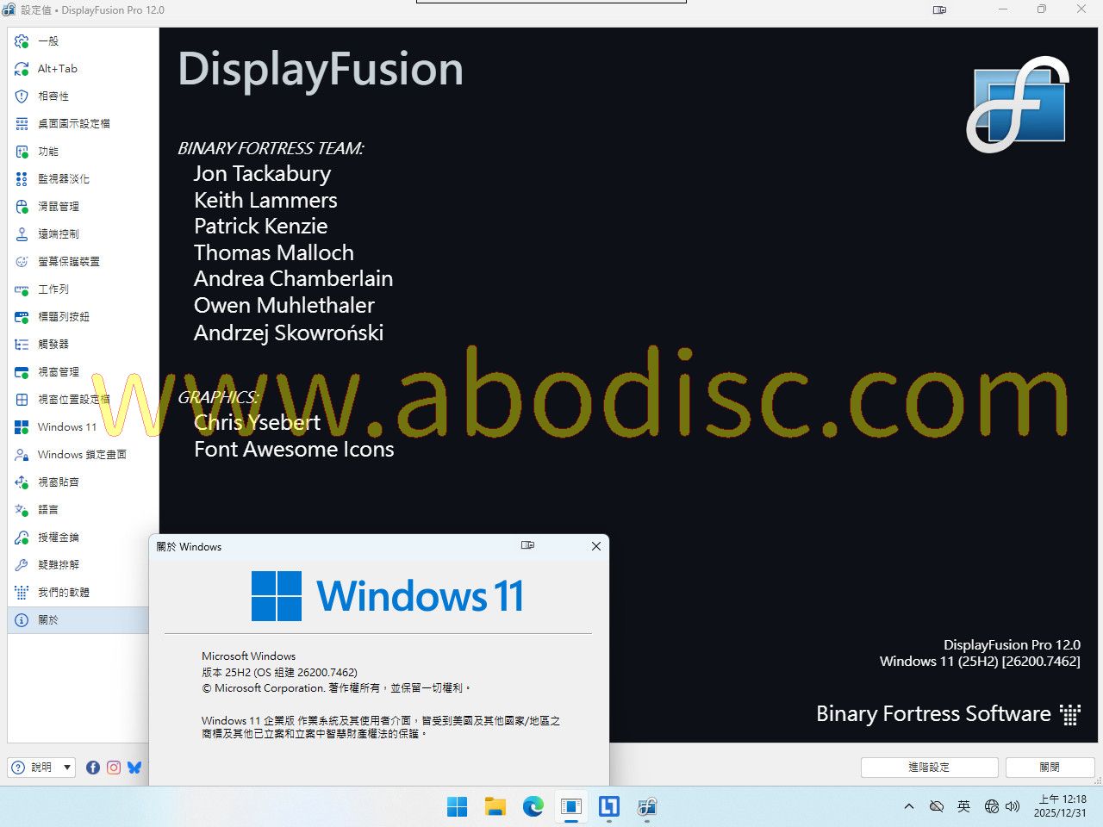Click the DisplayFusion logo at top right
Screen dimensions: 1103x827
tap(1018, 104)
